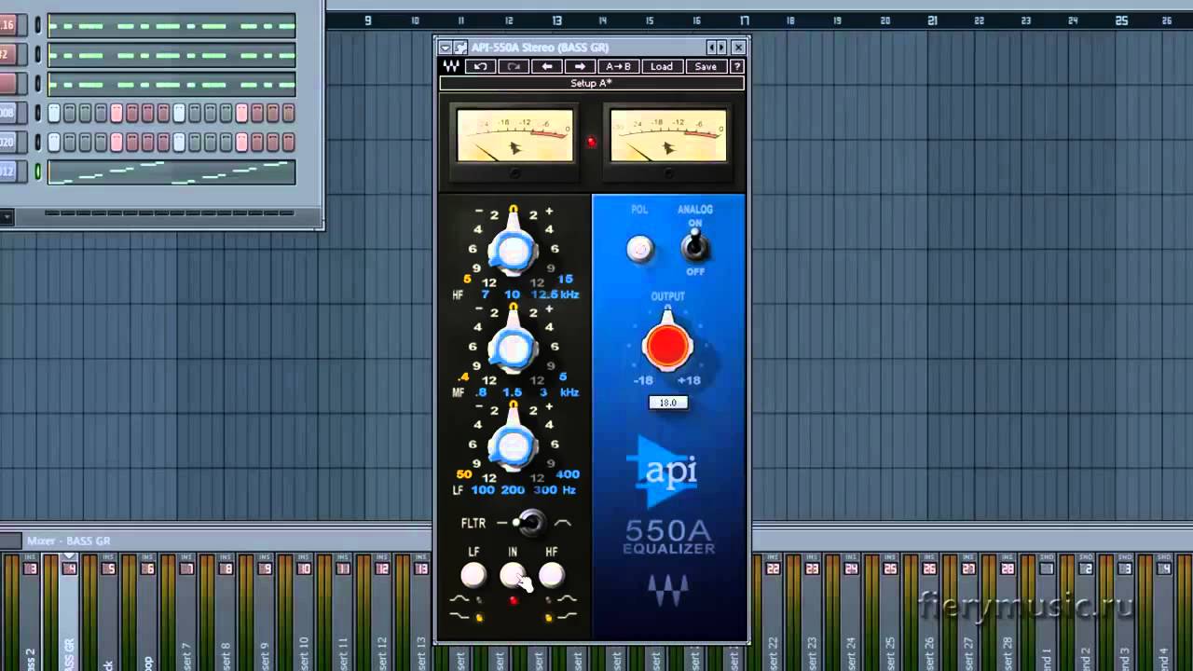Click the right VU meter

pos(668,136)
